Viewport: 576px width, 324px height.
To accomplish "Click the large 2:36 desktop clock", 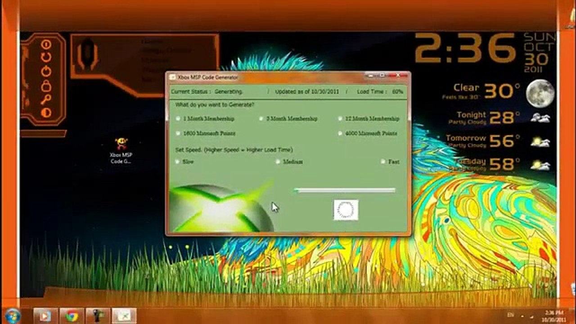I will (465, 48).
